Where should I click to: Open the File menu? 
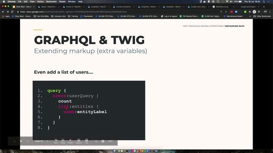tap(20, 2)
